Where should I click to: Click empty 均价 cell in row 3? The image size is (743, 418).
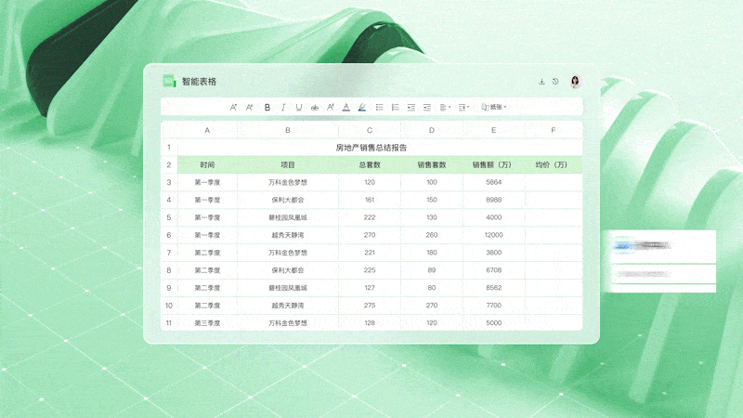click(x=553, y=182)
